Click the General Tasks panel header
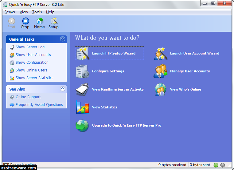The image size is (234, 170). coord(36,39)
